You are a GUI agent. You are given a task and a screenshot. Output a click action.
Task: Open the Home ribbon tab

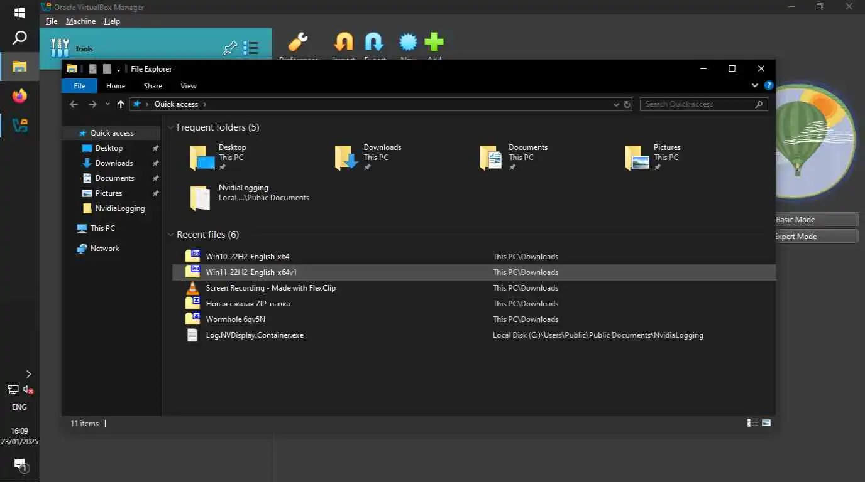click(116, 86)
